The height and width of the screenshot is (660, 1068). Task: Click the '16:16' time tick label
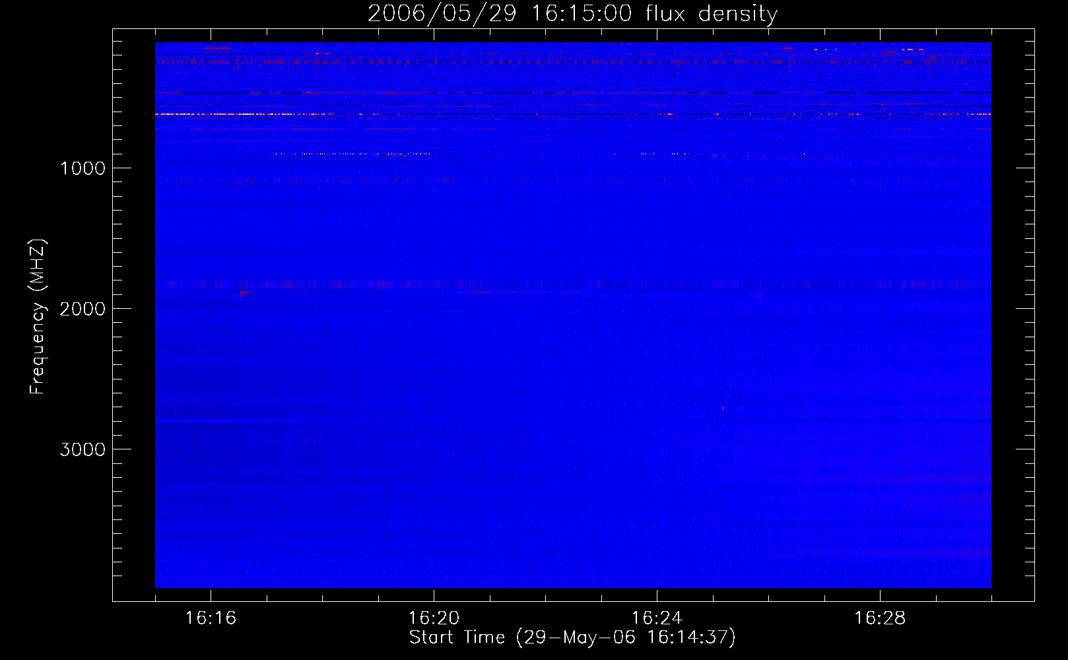coord(211,618)
